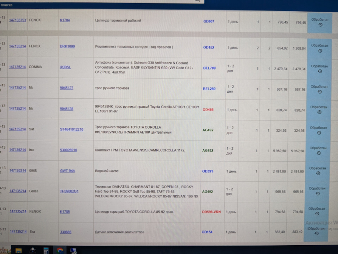The height and width of the screenshot is (254, 338).
Task: Click the 'Ремкомплект тормозных колодок' description
Action: pyautogui.click(x=134, y=47)
